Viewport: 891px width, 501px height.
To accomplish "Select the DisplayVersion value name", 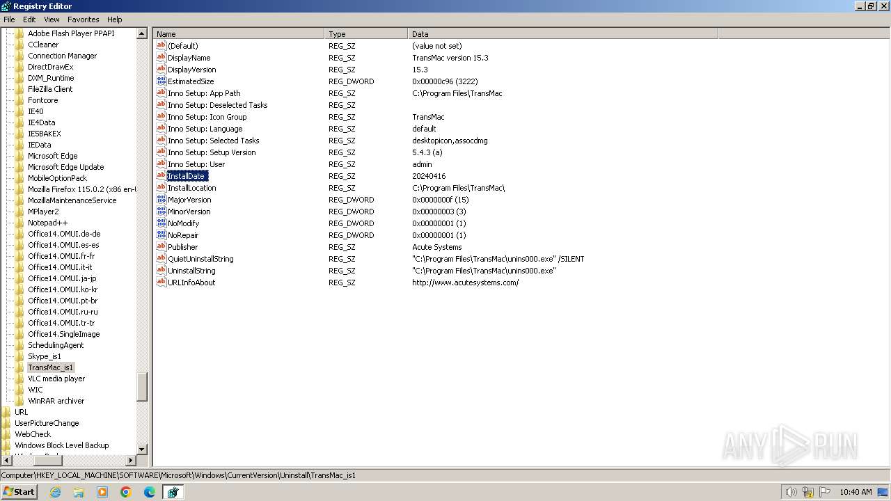I will [192, 70].
